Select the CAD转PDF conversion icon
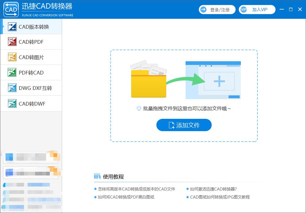The width and height of the screenshot is (306, 213). 12,42
